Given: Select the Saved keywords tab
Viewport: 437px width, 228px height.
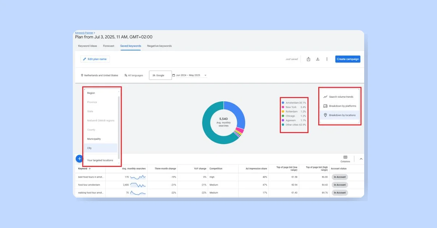Looking at the screenshot, I should pyautogui.click(x=131, y=46).
